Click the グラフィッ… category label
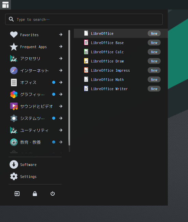The image size is (188, 222). coord(32,94)
